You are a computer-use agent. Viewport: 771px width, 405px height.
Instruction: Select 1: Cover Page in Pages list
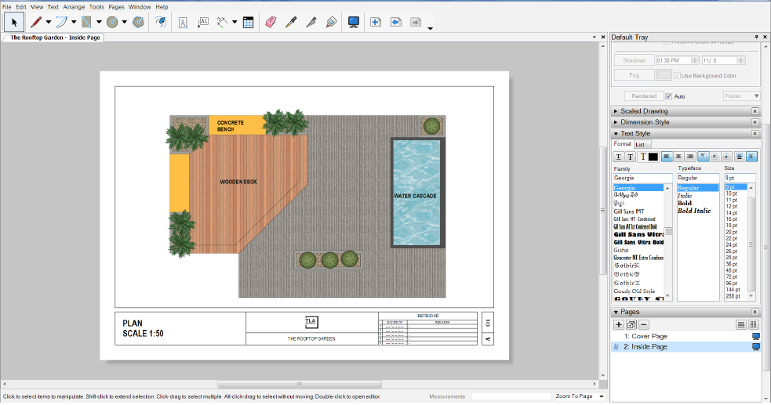pos(646,336)
